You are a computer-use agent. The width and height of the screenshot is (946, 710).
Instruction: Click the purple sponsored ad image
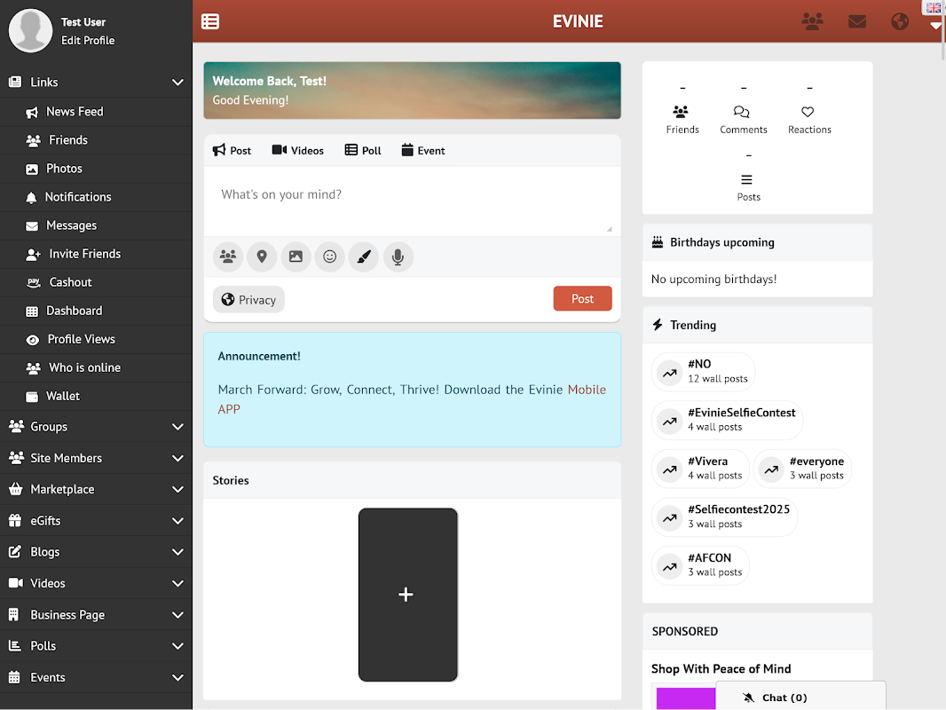(685, 698)
